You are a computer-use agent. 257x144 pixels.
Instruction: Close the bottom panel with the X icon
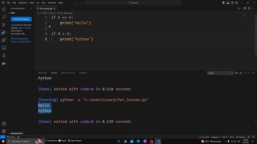(x=253, y=73)
